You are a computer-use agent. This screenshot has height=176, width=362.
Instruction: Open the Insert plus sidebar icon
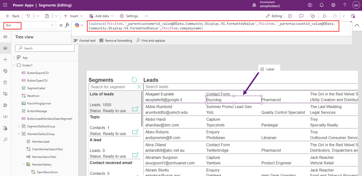click(5, 60)
